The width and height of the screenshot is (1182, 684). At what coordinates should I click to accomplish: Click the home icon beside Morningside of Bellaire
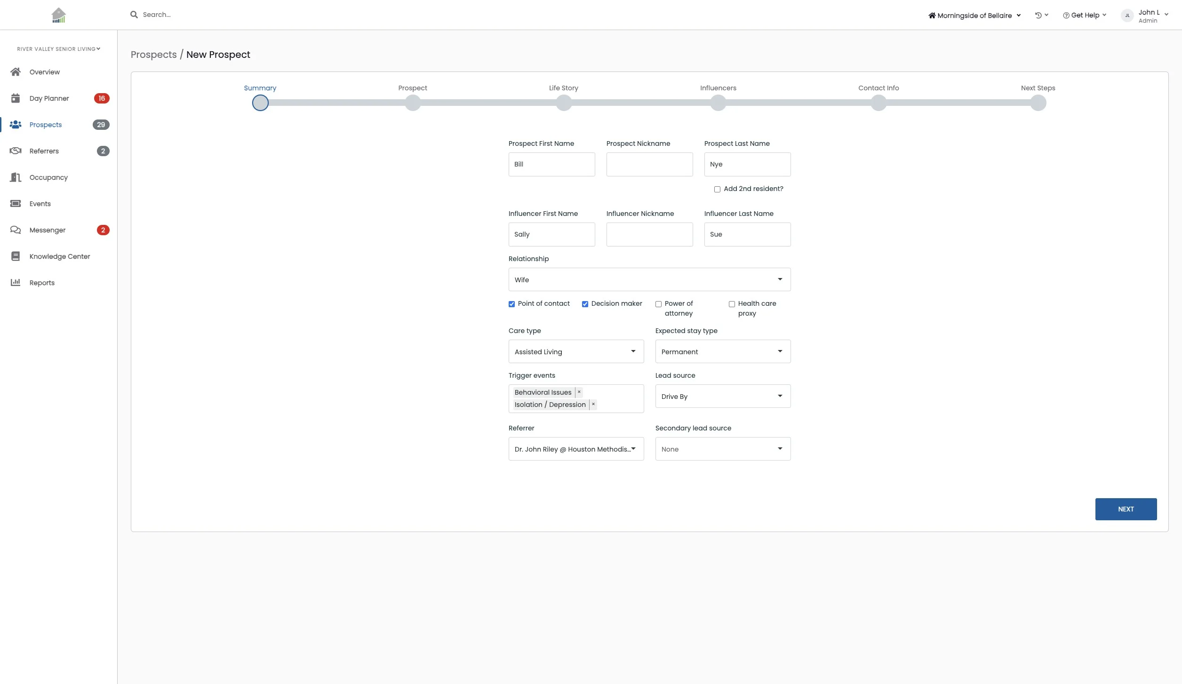point(932,16)
